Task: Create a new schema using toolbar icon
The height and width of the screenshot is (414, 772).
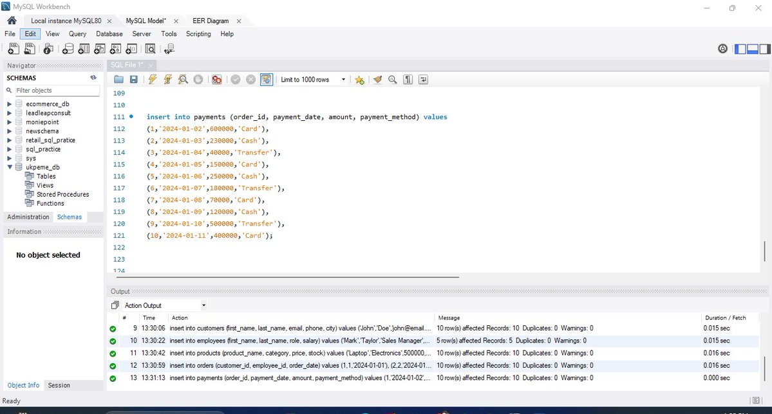Action: pos(68,48)
